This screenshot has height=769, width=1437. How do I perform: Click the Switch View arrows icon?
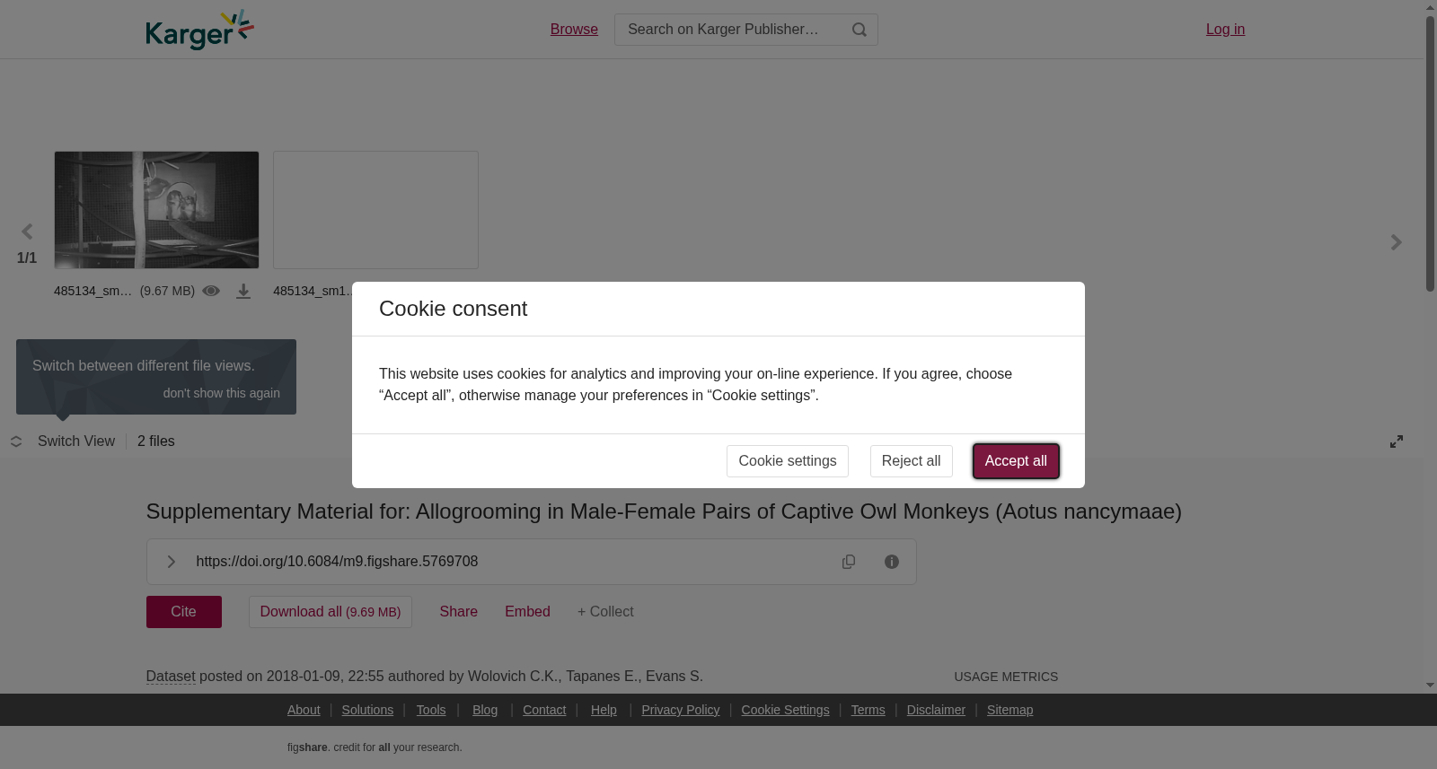pyautogui.click(x=16, y=441)
